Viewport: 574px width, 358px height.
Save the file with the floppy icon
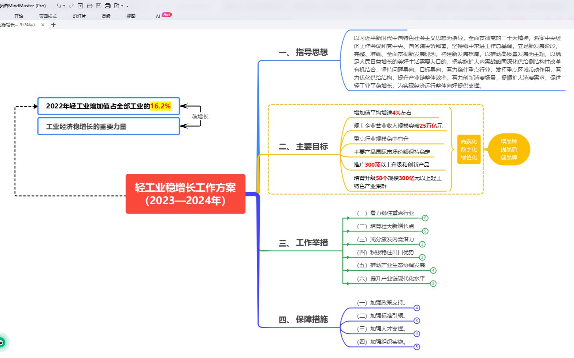[x=98, y=6]
